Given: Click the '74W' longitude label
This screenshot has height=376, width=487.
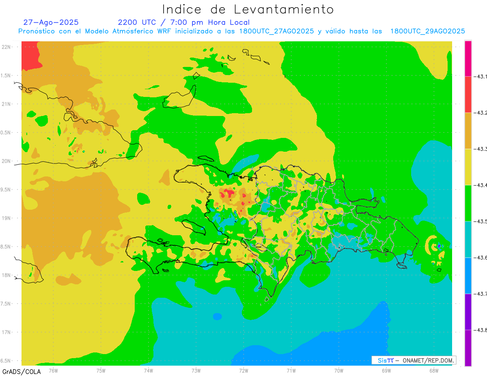Looking at the screenshot, I should pyautogui.click(x=149, y=371).
